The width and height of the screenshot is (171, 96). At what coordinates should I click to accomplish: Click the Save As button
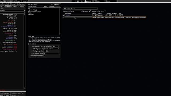click(25, 1)
